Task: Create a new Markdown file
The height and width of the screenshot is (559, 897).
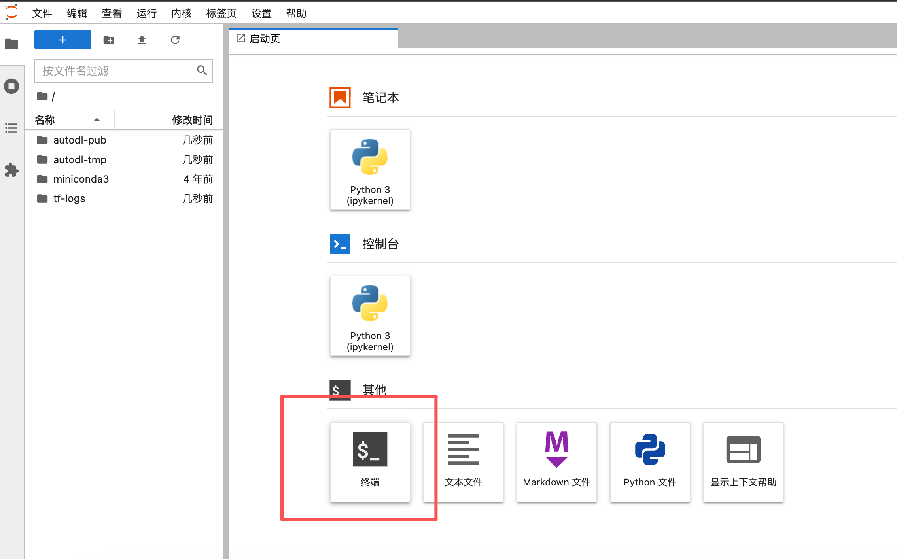Action: pyautogui.click(x=556, y=462)
